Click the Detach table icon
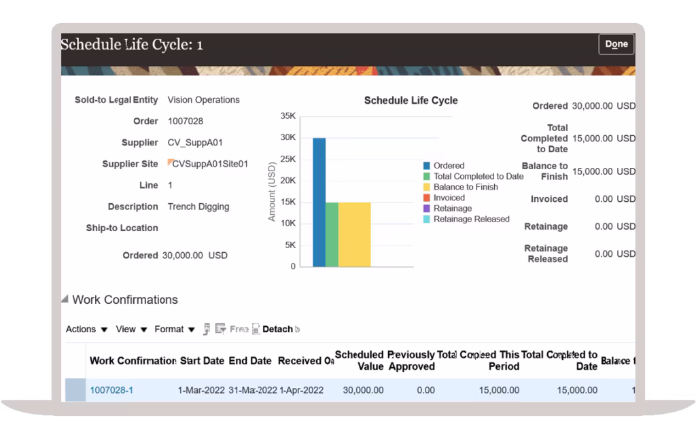Screen dimensions: 696x439 [x=256, y=329]
